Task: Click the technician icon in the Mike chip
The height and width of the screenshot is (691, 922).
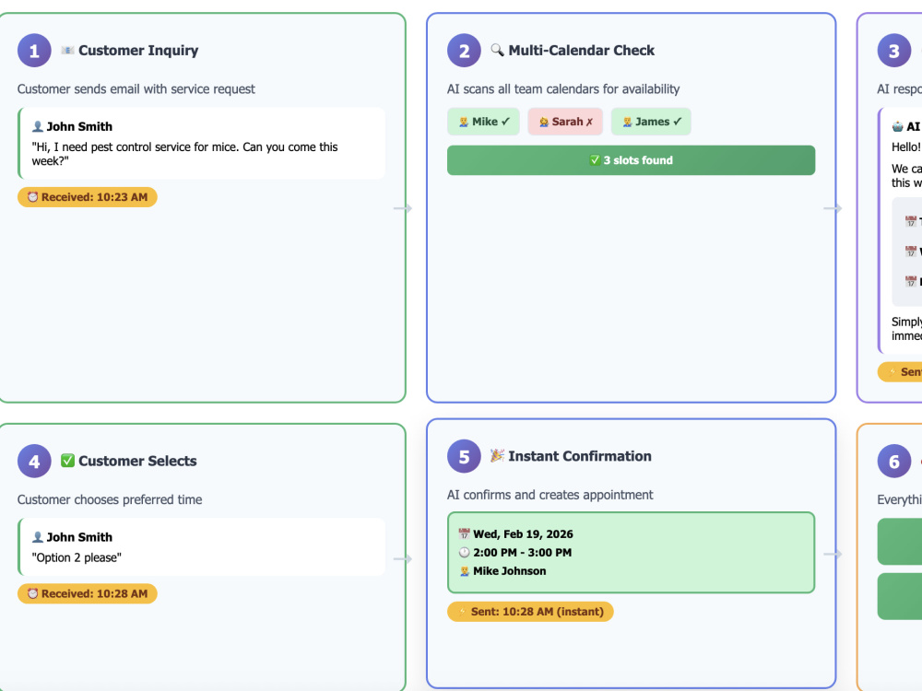Action: [464, 122]
